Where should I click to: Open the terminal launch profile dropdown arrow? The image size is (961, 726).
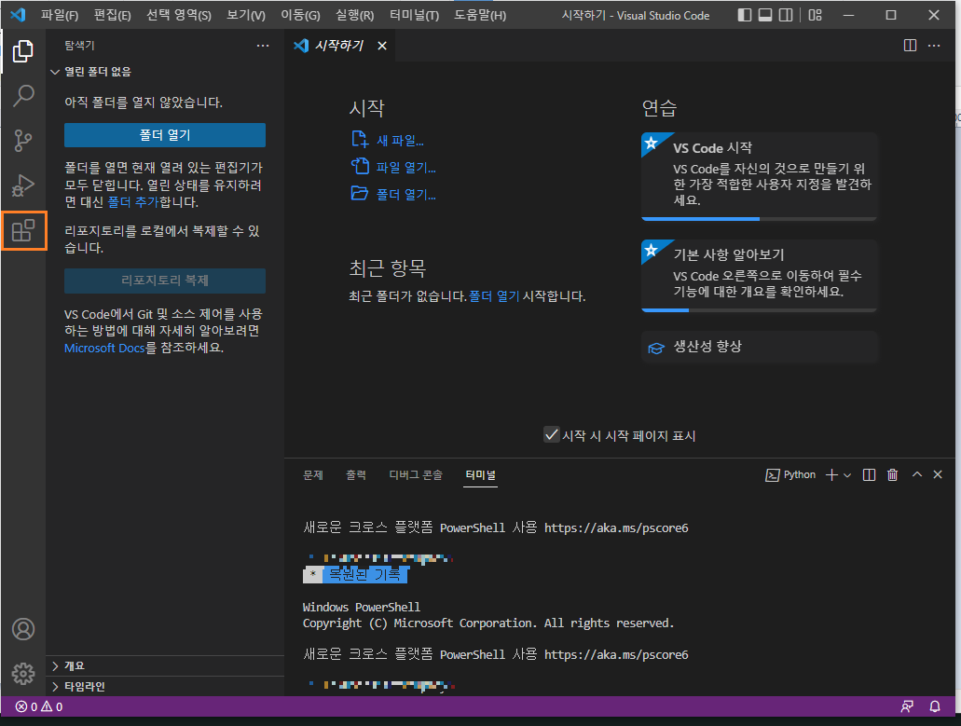pos(847,475)
